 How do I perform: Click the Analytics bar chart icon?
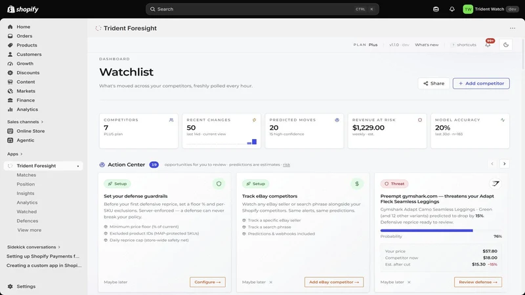click(x=10, y=109)
